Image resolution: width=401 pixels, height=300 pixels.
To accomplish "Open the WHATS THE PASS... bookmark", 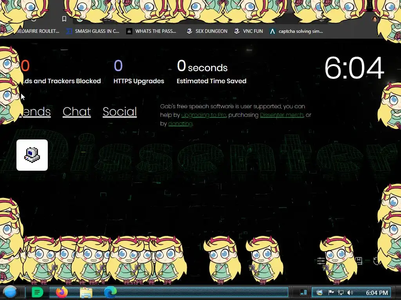I will pyautogui.click(x=151, y=31).
